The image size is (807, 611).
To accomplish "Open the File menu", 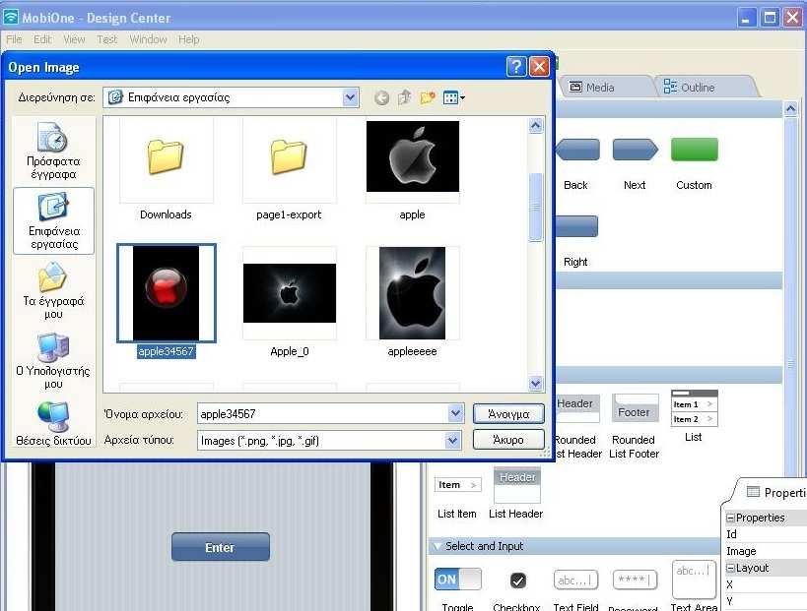I will coord(14,39).
